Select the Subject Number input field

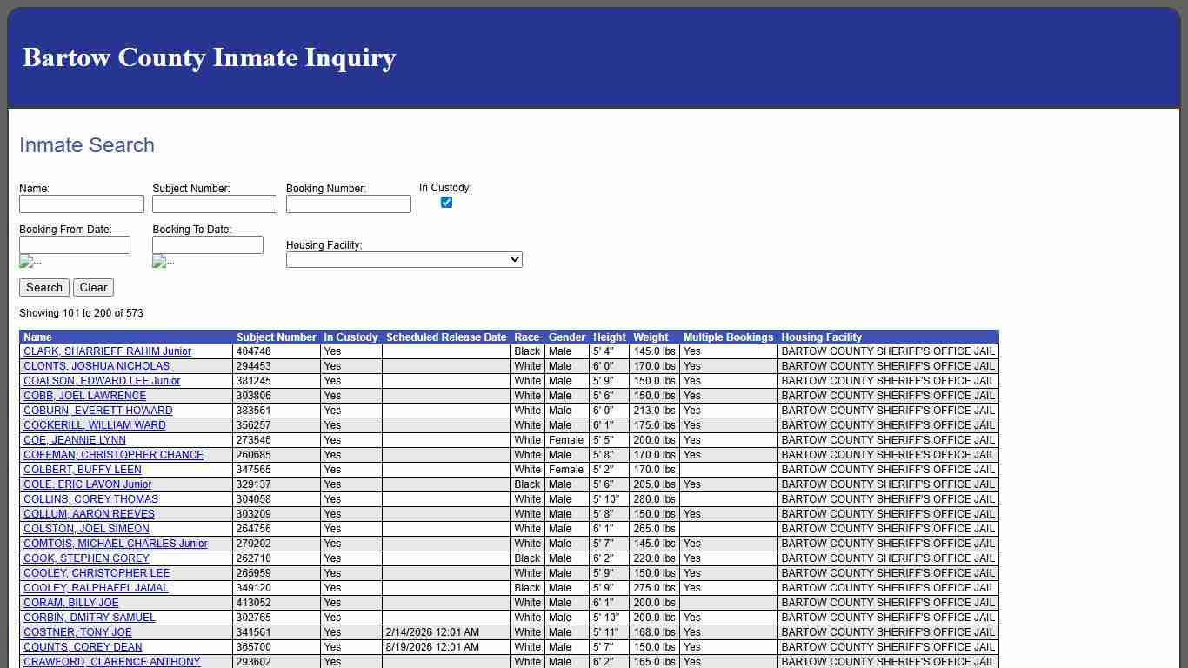click(214, 204)
